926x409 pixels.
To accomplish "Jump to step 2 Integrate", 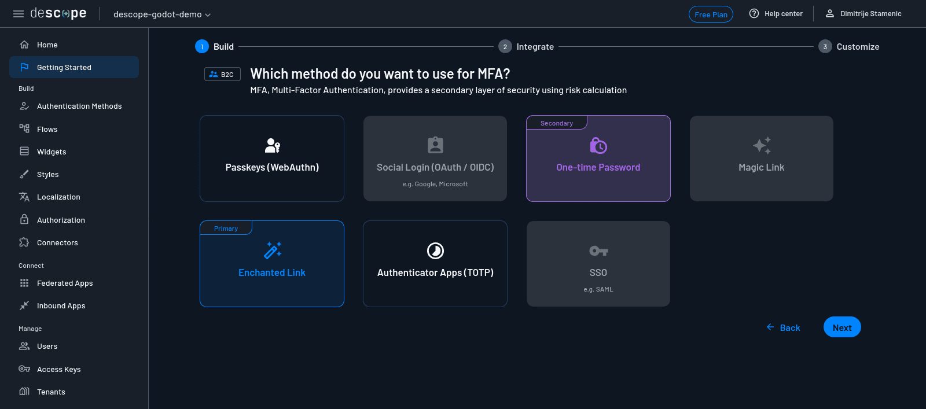I will click(526, 47).
